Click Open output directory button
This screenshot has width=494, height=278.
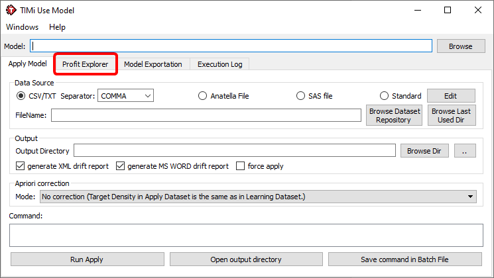pos(246,259)
